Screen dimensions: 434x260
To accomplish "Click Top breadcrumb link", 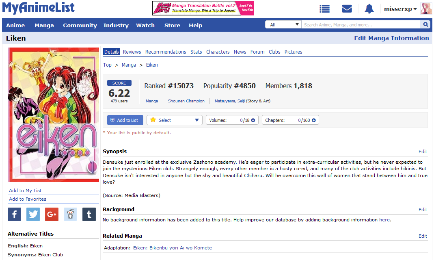I will coord(107,65).
